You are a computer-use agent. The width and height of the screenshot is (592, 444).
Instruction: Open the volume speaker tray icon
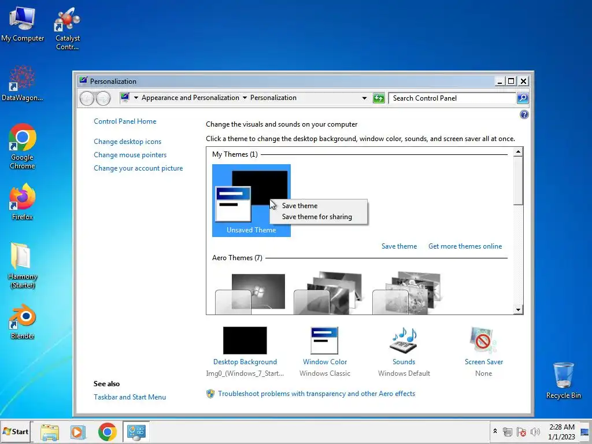(x=535, y=431)
